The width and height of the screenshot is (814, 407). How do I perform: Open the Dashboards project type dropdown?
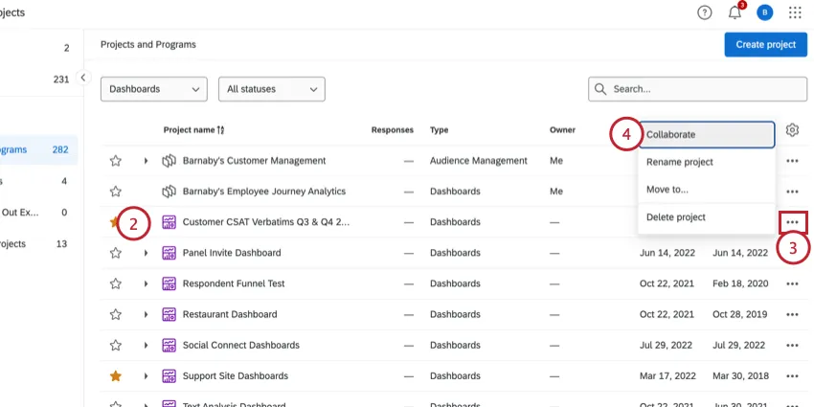154,89
